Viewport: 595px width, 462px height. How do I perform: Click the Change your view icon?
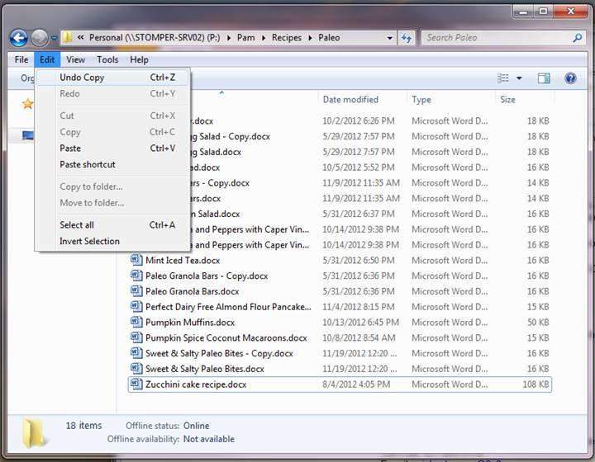coord(502,78)
